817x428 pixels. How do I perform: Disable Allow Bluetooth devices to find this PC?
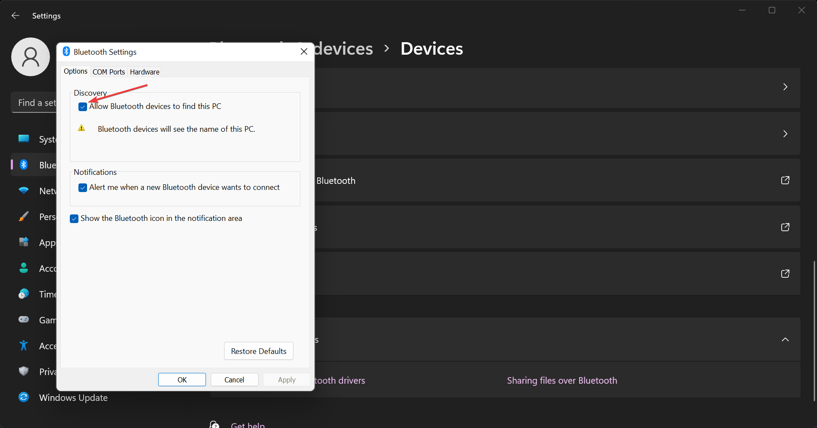82,106
